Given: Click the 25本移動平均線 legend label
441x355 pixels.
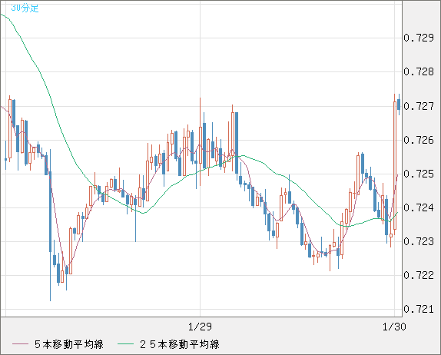Looking at the screenshot, I should click(180, 344).
